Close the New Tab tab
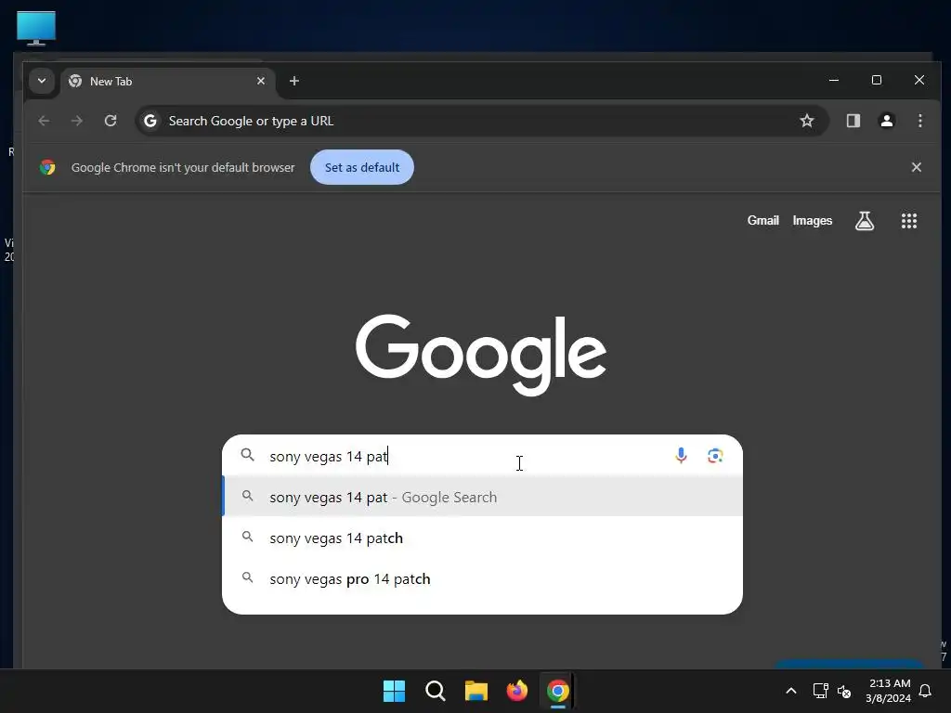Screen dimensions: 951x713 coord(261,81)
